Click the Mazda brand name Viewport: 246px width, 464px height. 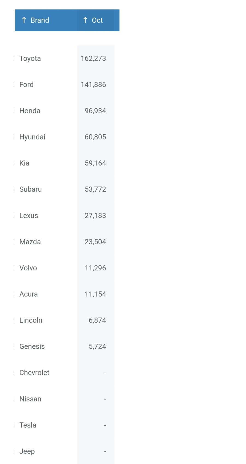(x=30, y=242)
